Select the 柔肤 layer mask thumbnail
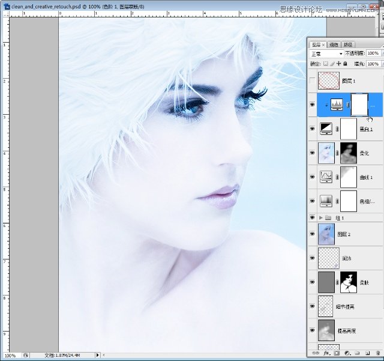384x361 pixels. (x=349, y=282)
